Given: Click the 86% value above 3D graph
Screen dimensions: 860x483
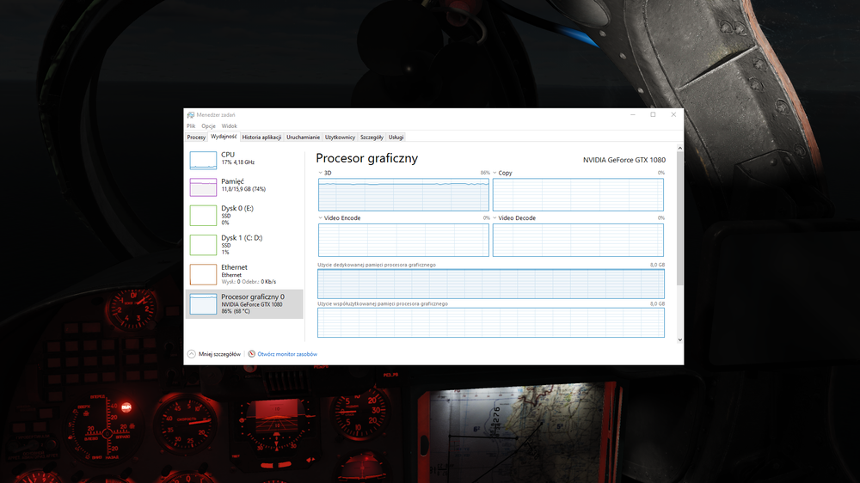Looking at the screenshot, I should point(485,173).
